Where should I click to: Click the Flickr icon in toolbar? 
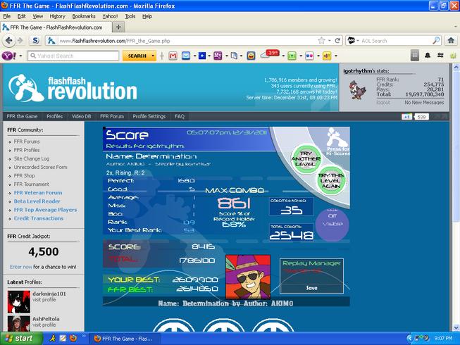tap(309, 56)
